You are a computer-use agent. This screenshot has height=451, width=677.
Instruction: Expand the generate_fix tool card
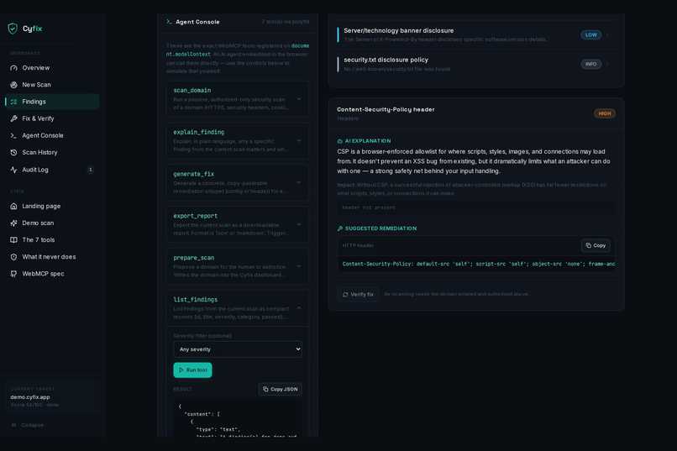click(x=238, y=182)
